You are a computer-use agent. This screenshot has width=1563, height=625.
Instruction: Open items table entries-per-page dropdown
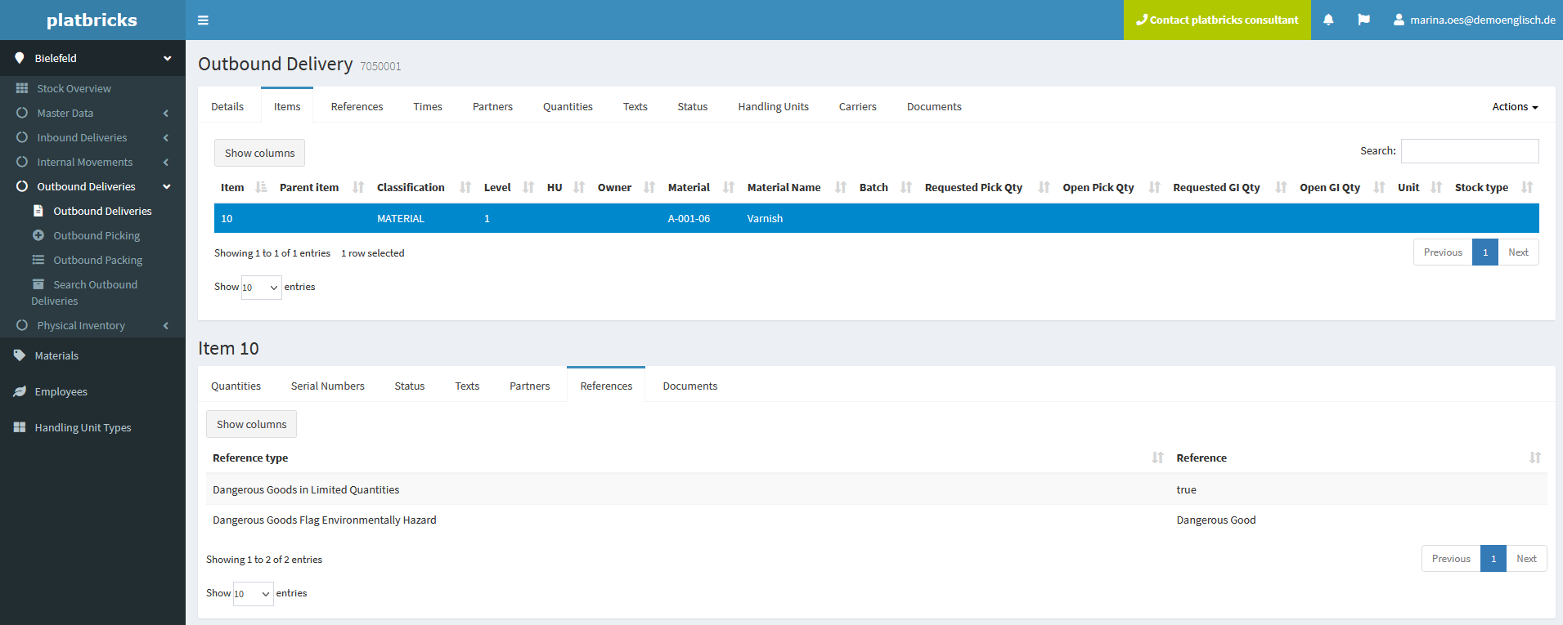click(x=261, y=288)
